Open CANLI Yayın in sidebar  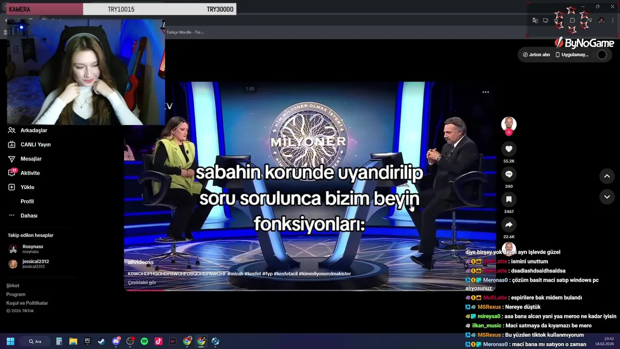pyautogui.click(x=35, y=144)
